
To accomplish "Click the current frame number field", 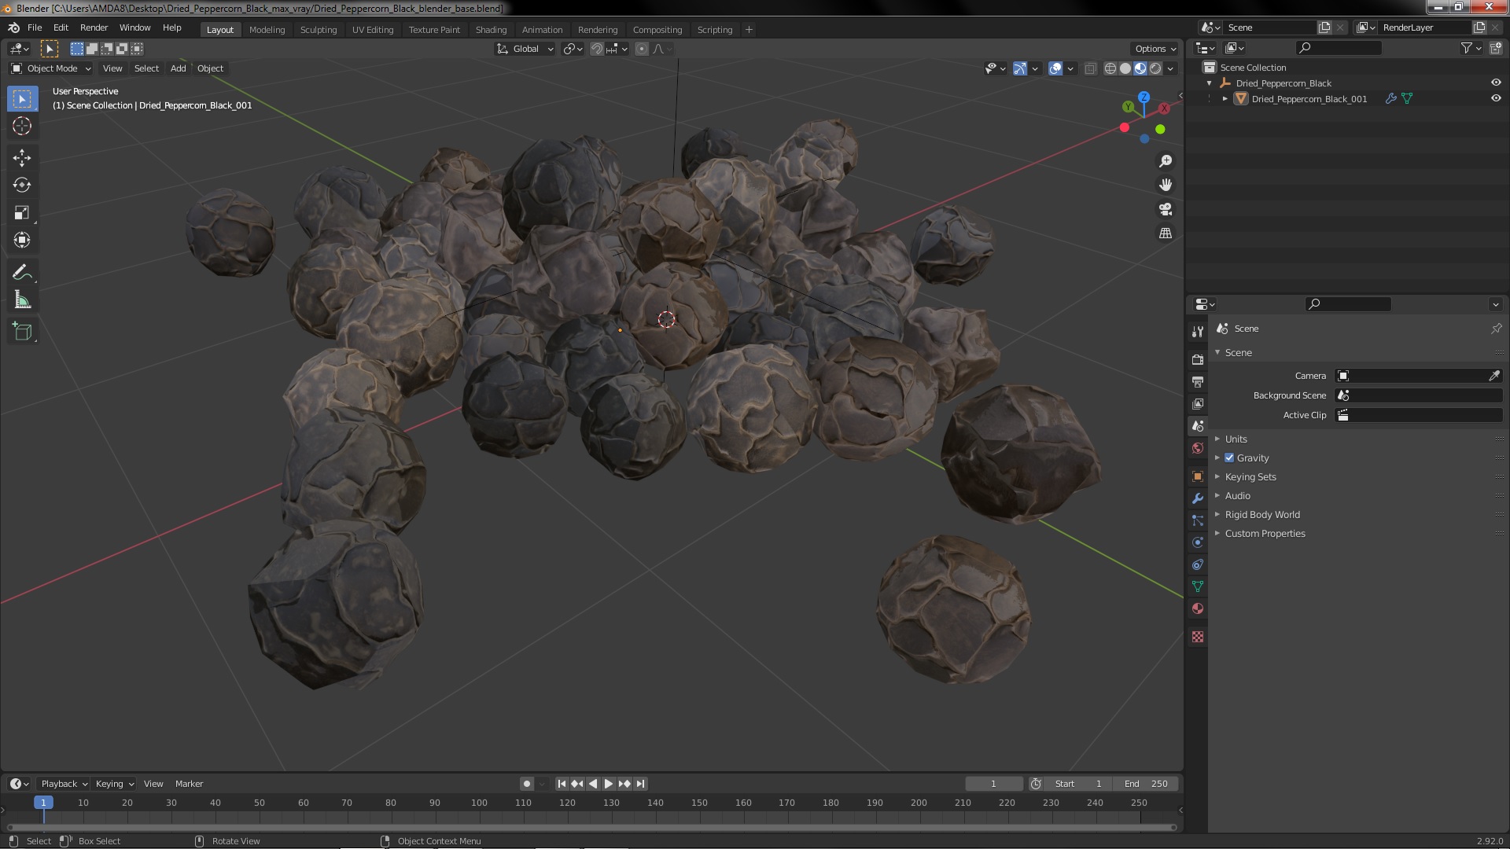I will pyautogui.click(x=994, y=784).
